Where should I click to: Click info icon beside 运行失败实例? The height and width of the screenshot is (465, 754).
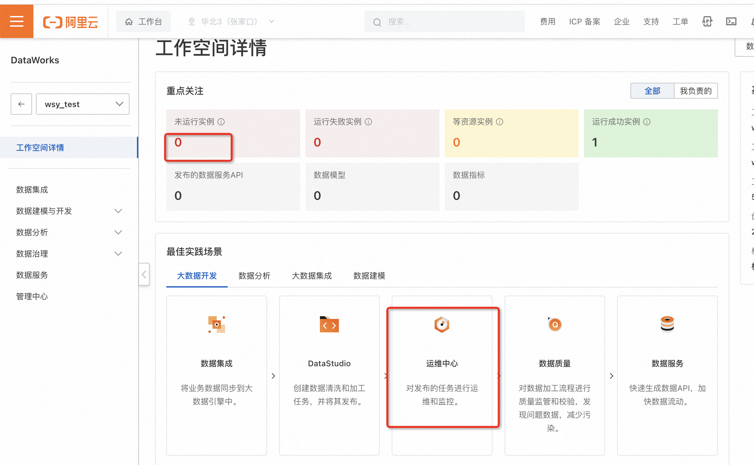368,122
